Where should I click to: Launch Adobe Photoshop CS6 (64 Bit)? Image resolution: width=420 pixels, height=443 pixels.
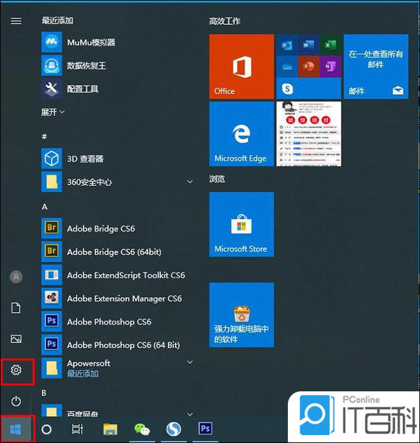122,345
